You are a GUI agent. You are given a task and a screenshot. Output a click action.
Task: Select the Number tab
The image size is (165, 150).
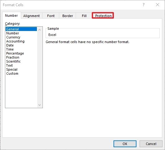click(11, 15)
